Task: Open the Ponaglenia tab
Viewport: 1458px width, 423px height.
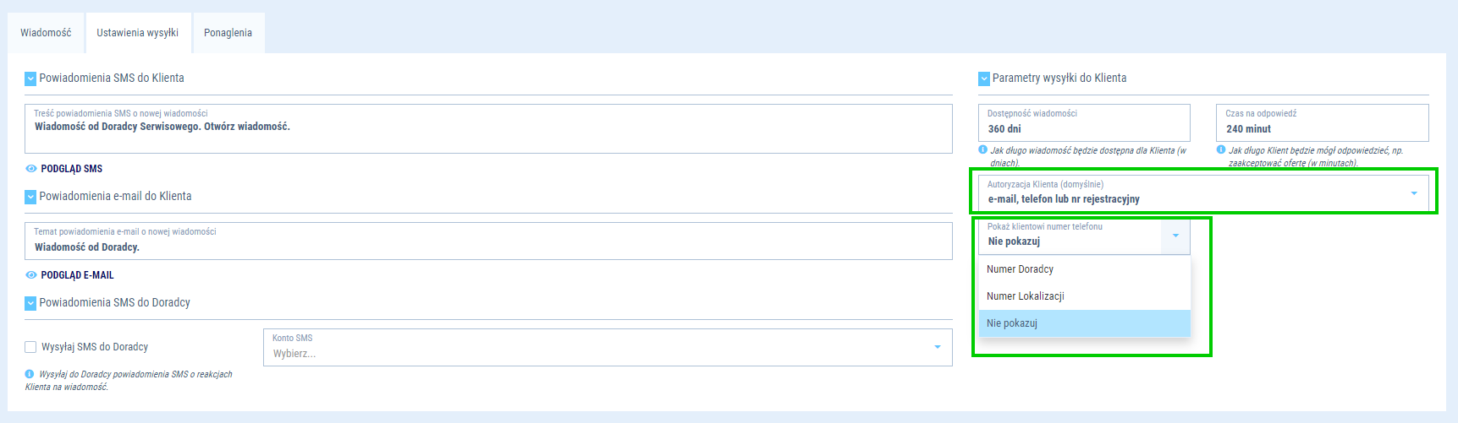Action: coord(228,33)
